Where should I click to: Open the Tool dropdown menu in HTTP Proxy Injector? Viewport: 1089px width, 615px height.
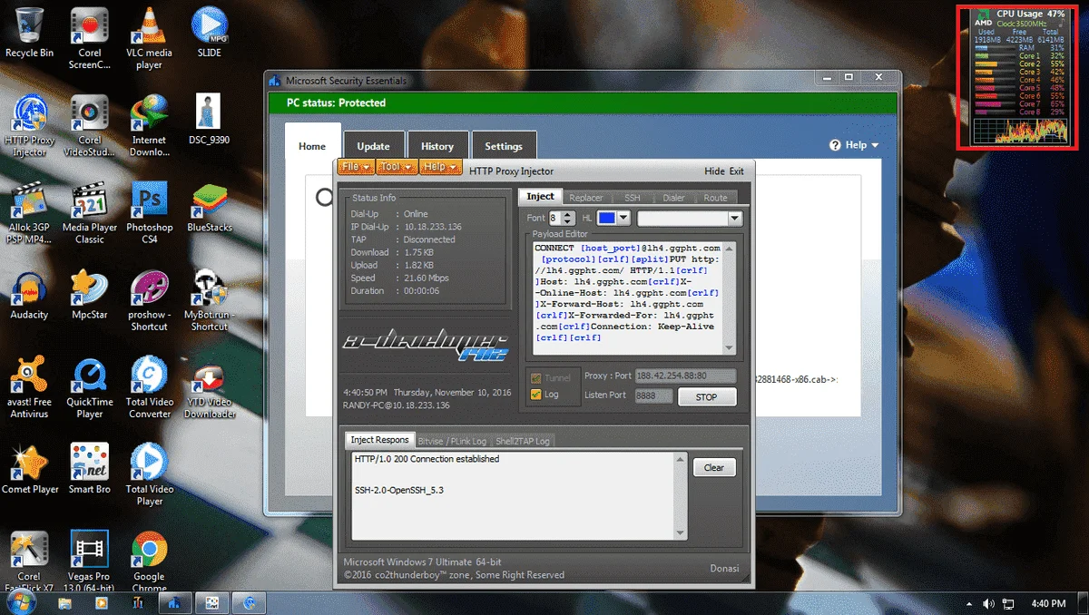[397, 167]
